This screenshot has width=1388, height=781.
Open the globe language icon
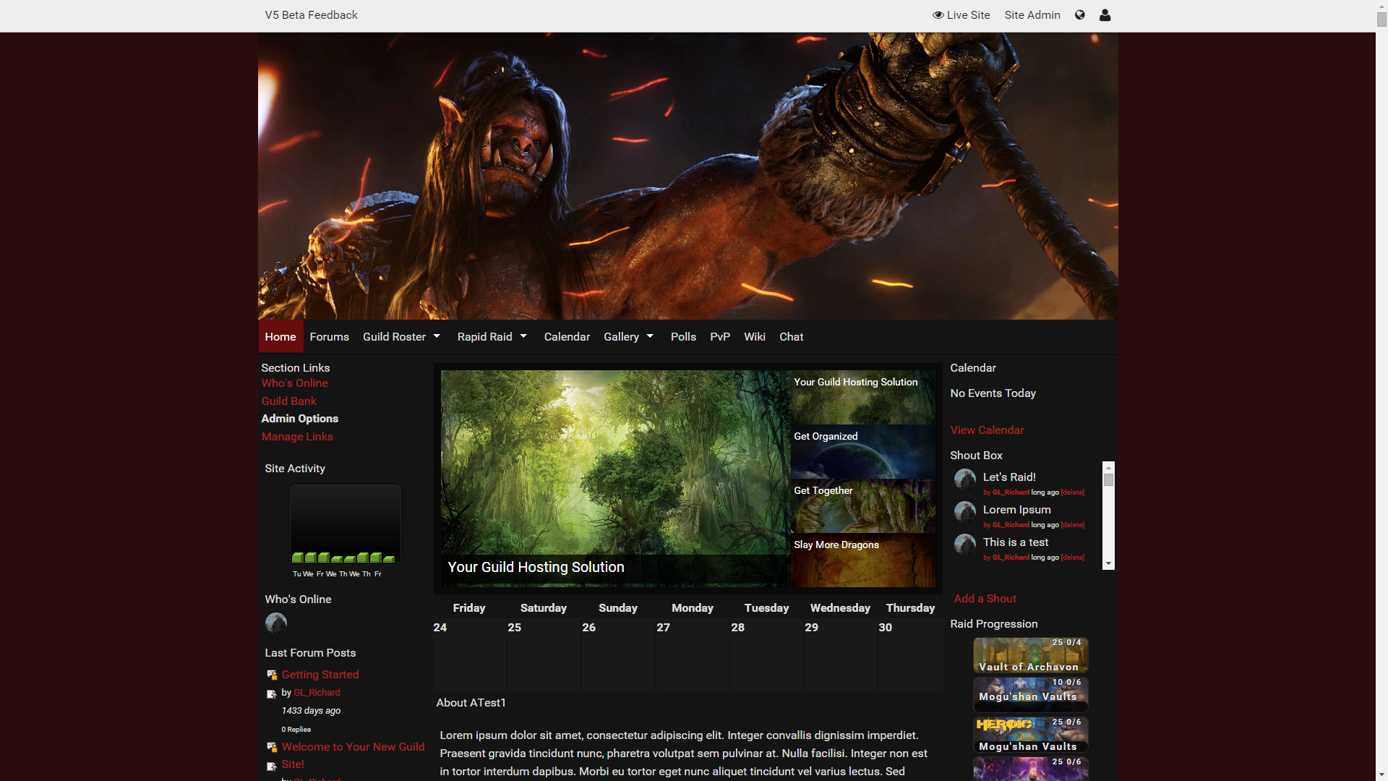tap(1079, 14)
